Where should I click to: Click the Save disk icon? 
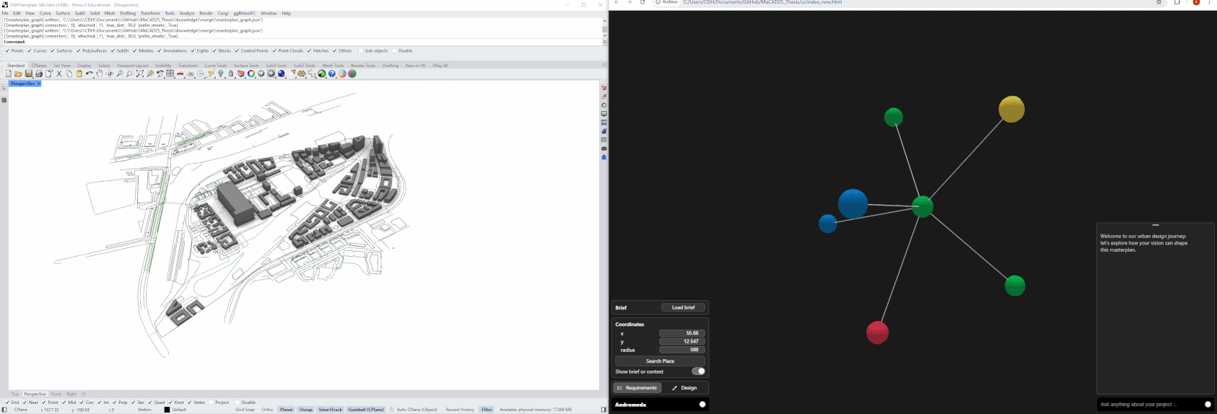[x=29, y=74]
